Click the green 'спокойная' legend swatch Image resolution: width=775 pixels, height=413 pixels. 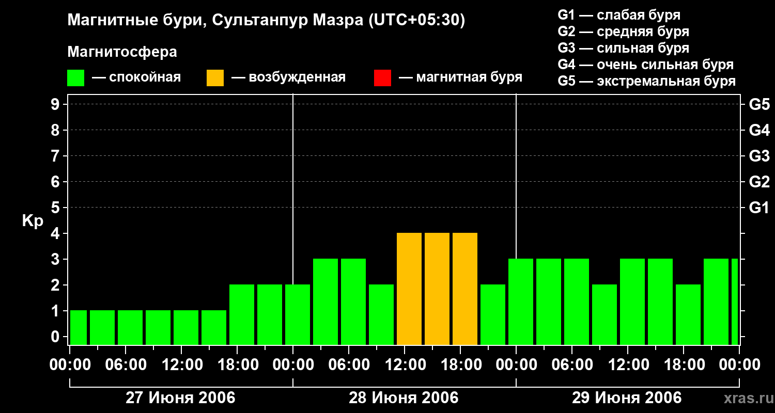[76, 78]
